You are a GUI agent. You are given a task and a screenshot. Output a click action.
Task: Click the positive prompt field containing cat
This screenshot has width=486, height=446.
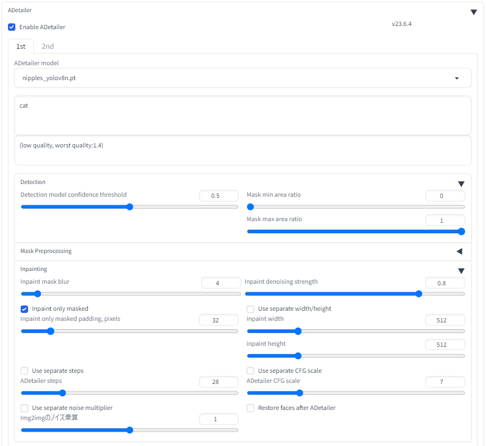242,115
